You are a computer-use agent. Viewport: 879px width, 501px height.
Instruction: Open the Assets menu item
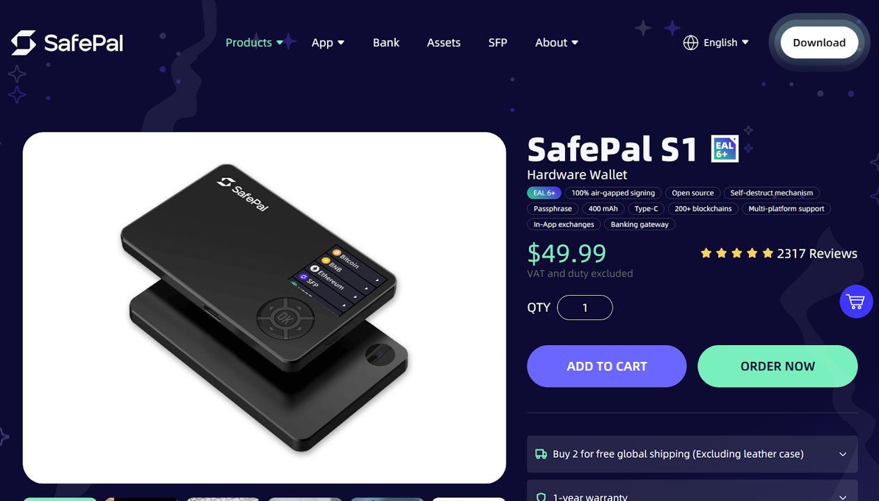pos(443,42)
